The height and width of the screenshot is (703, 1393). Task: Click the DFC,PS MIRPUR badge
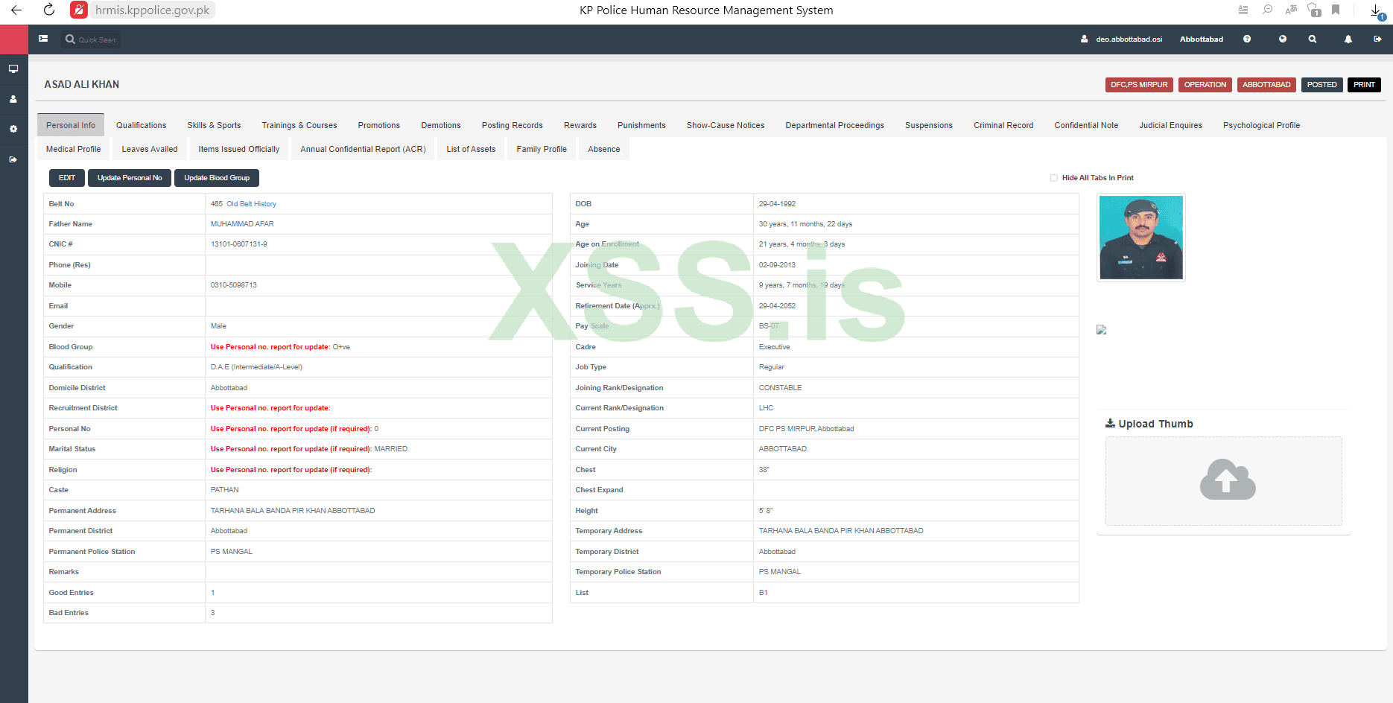point(1140,85)
